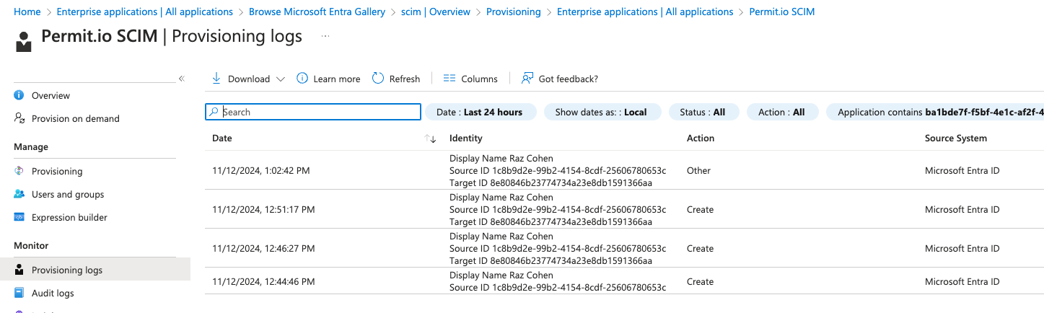Open Provisioning under Manage
Screen dimensions: 1044x313
[x=57, y=172]
